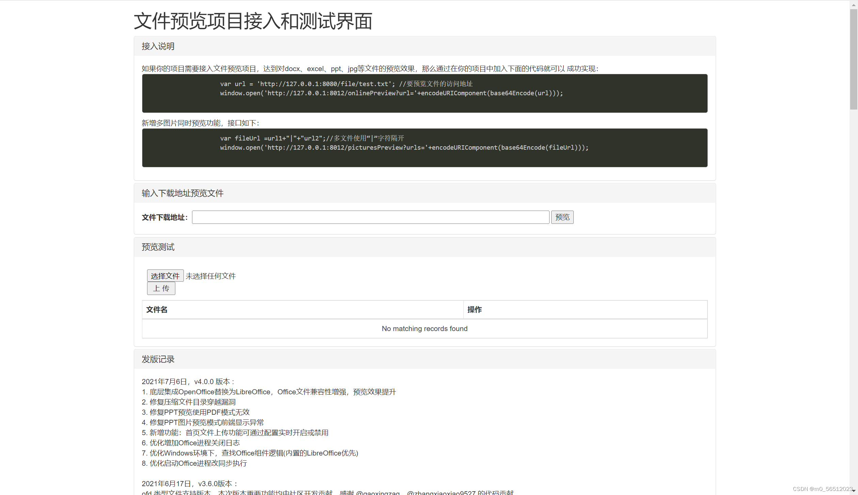Click the 未选择任何文件 file status text
This screenshot has width=858, height=495.
[x=210, y=276]
